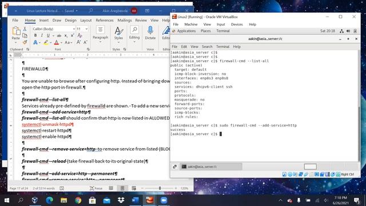
Task: Open the Mailings tab in Word
Action: click(x=125, y=21)
